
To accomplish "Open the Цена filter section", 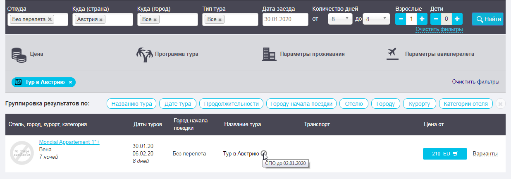I will (x=27, y=54).
